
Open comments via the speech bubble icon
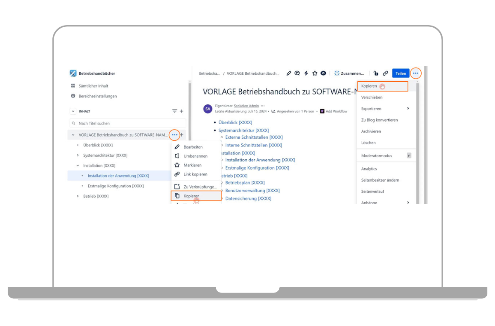click(x=297, y=73)
